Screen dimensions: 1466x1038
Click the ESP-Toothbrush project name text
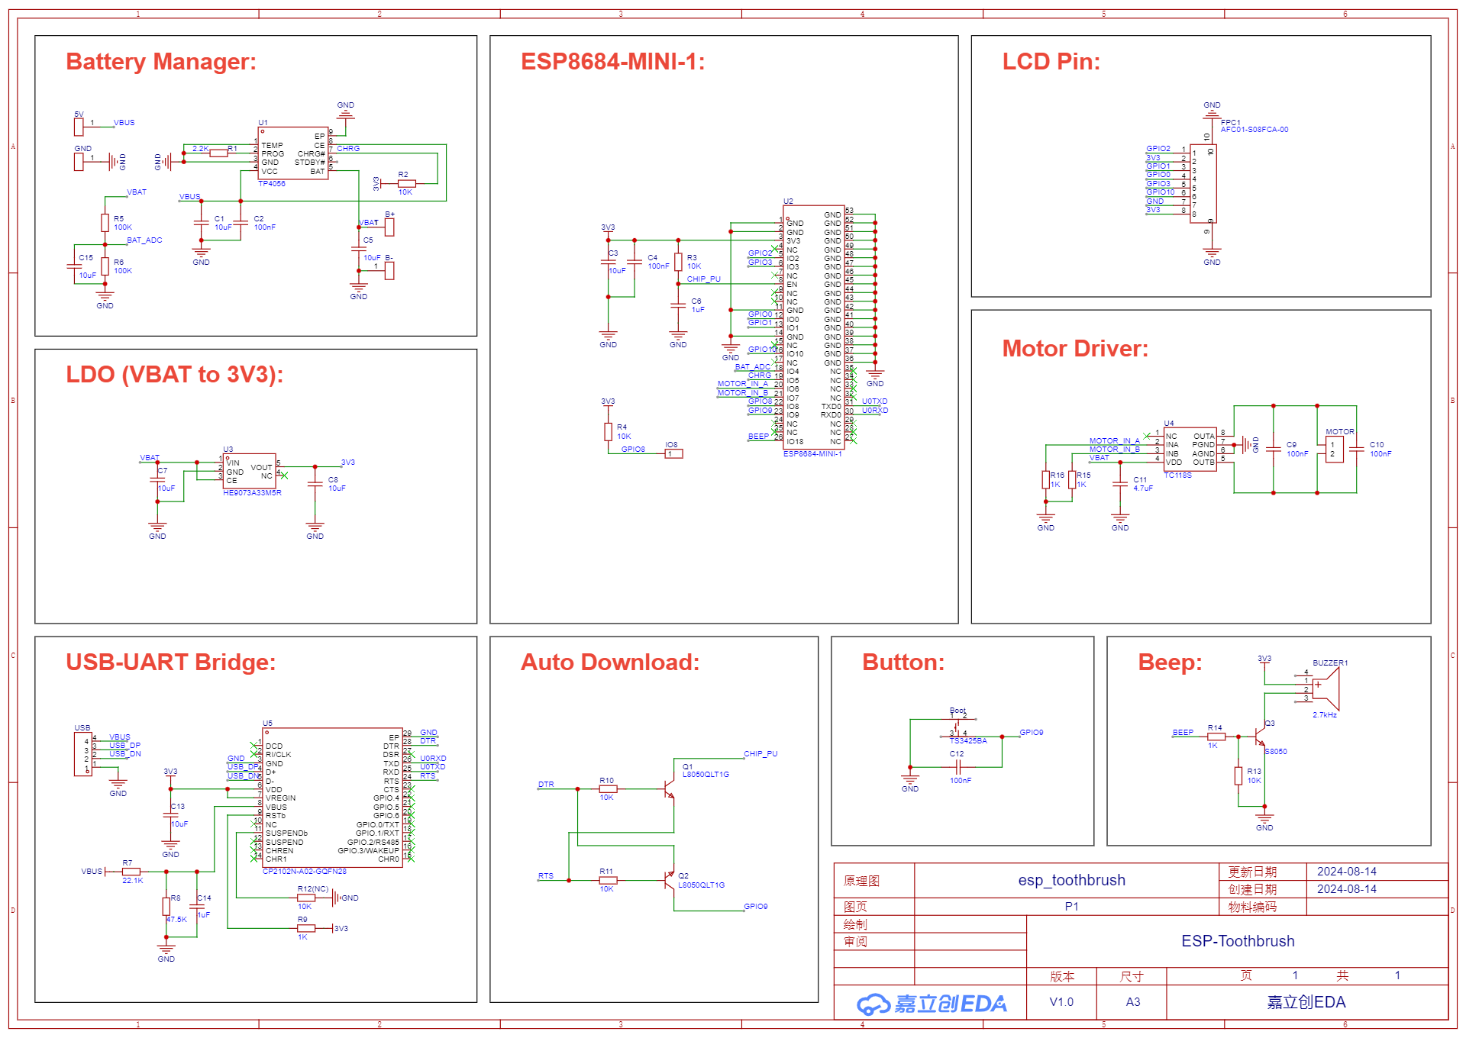[1238, 941]
